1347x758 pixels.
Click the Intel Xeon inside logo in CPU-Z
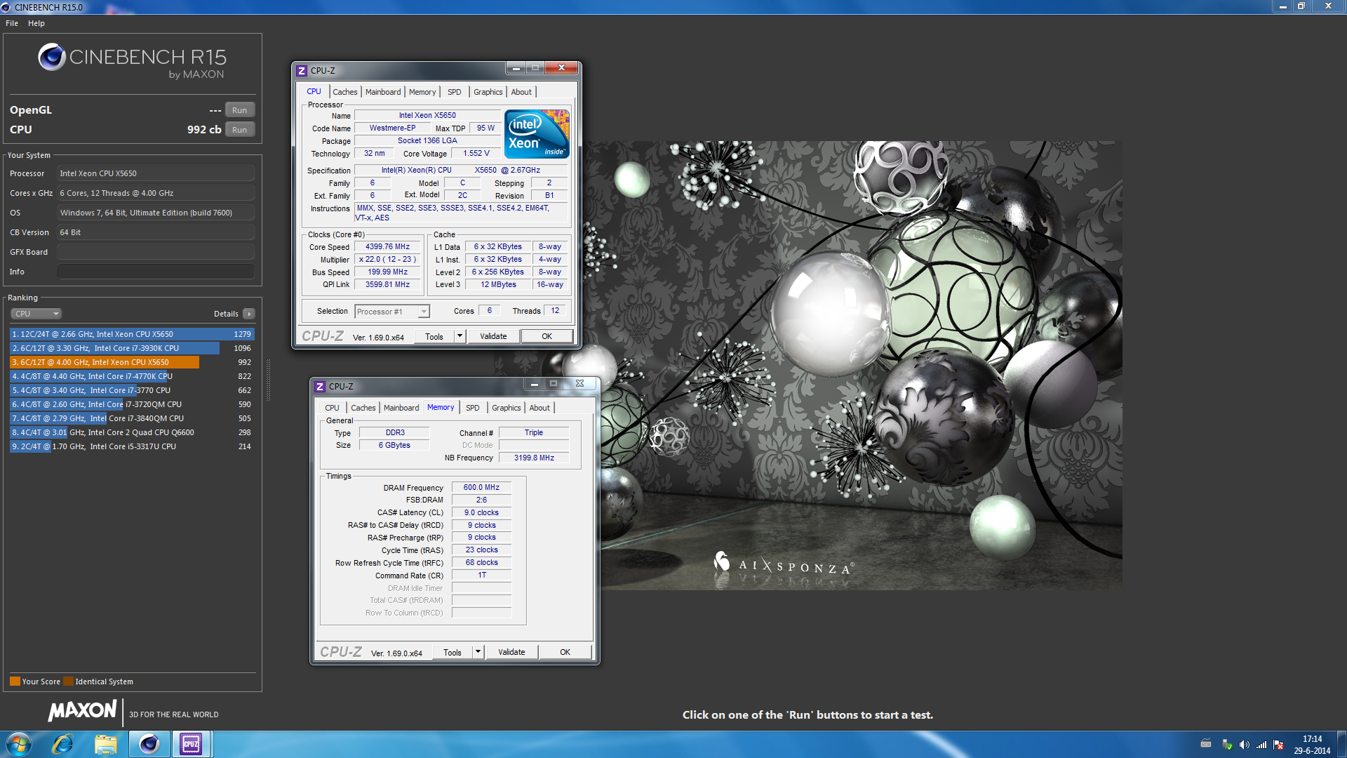(537, 134)
